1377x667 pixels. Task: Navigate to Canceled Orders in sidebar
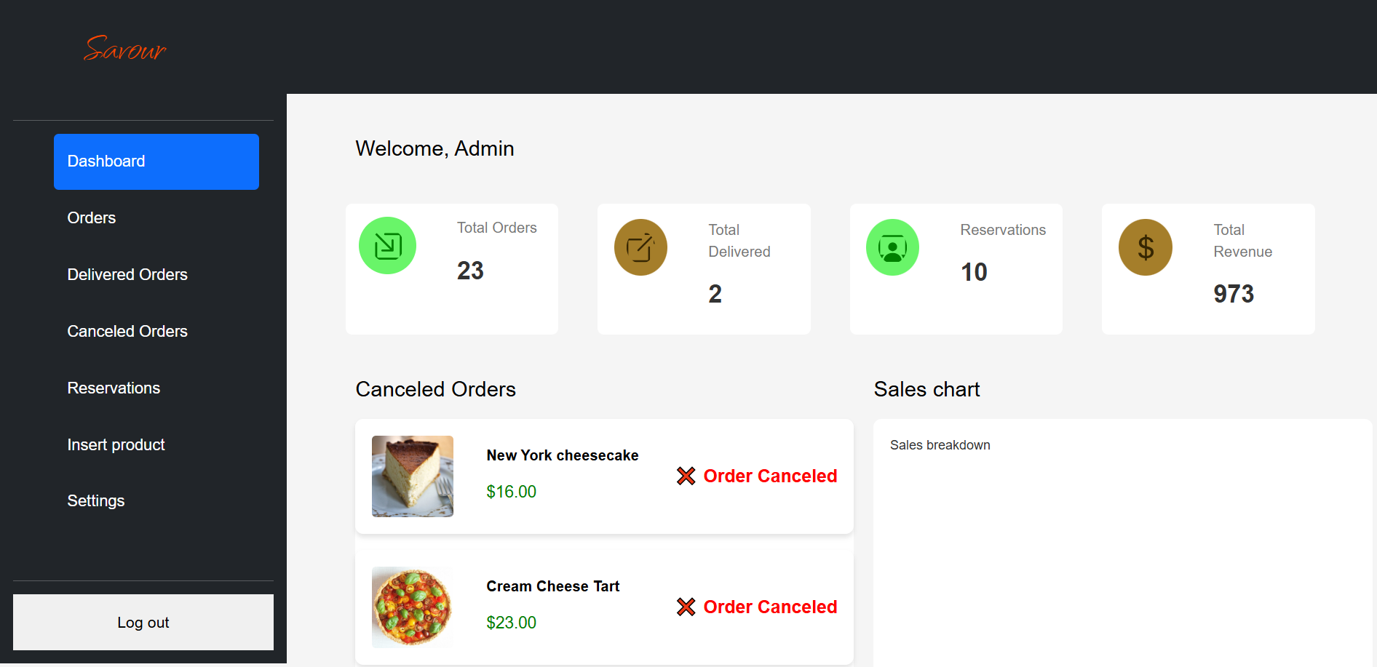127,331
